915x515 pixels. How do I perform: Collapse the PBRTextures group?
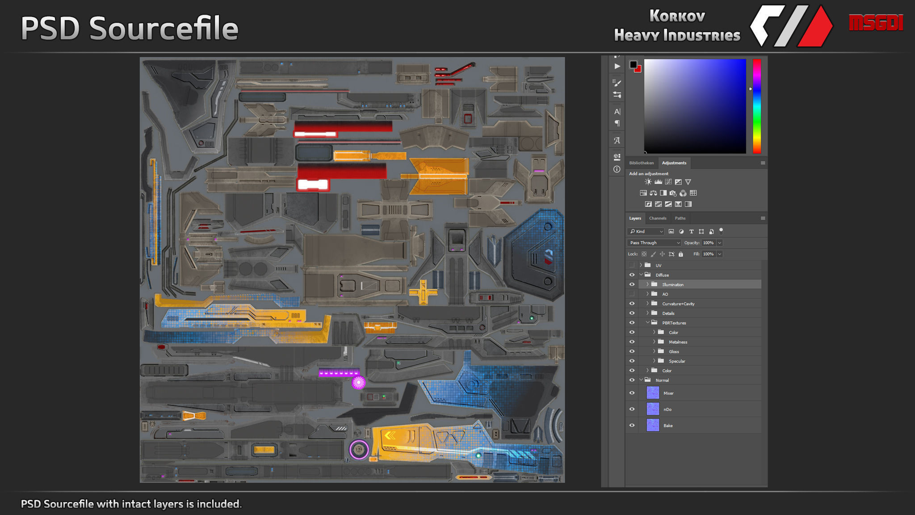(x=647, y=323)
